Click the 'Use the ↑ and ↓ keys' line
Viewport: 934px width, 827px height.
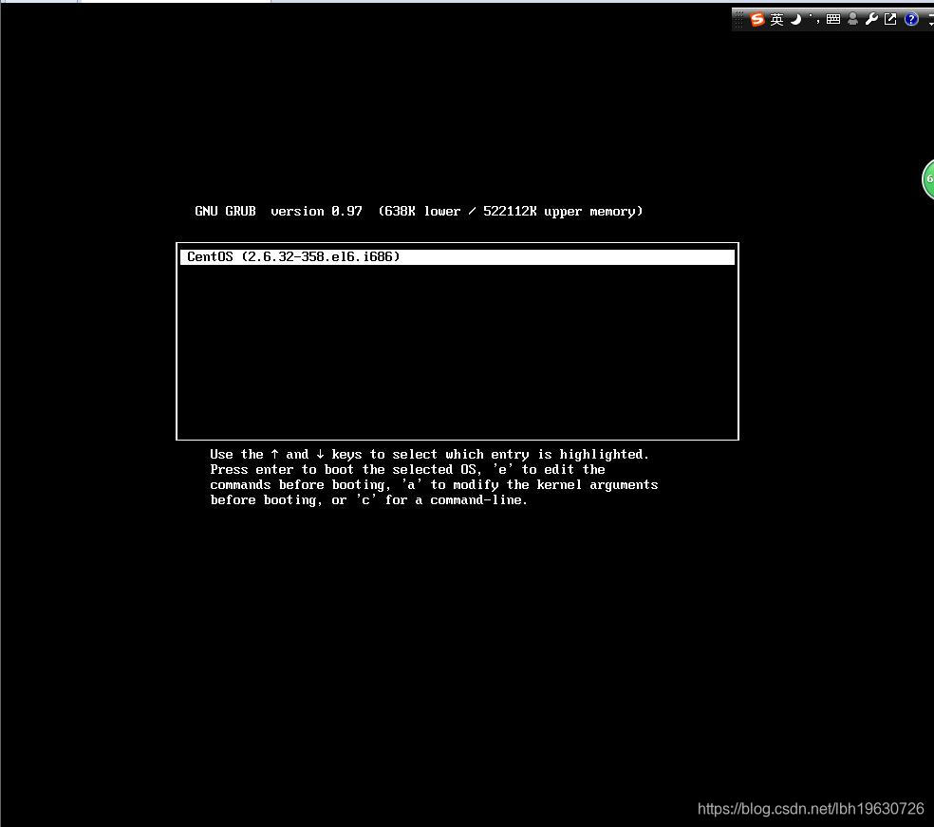(429, 455)
